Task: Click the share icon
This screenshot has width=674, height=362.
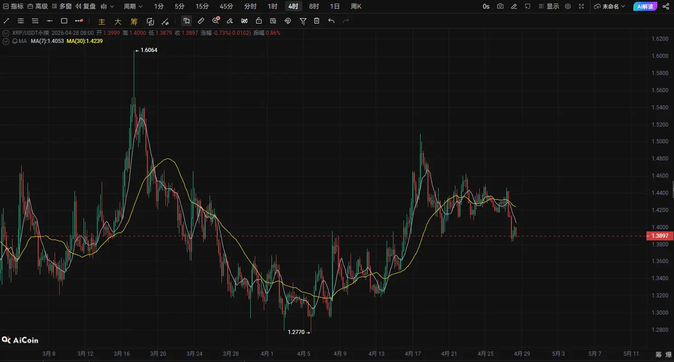Action: [x=665, y=6]
